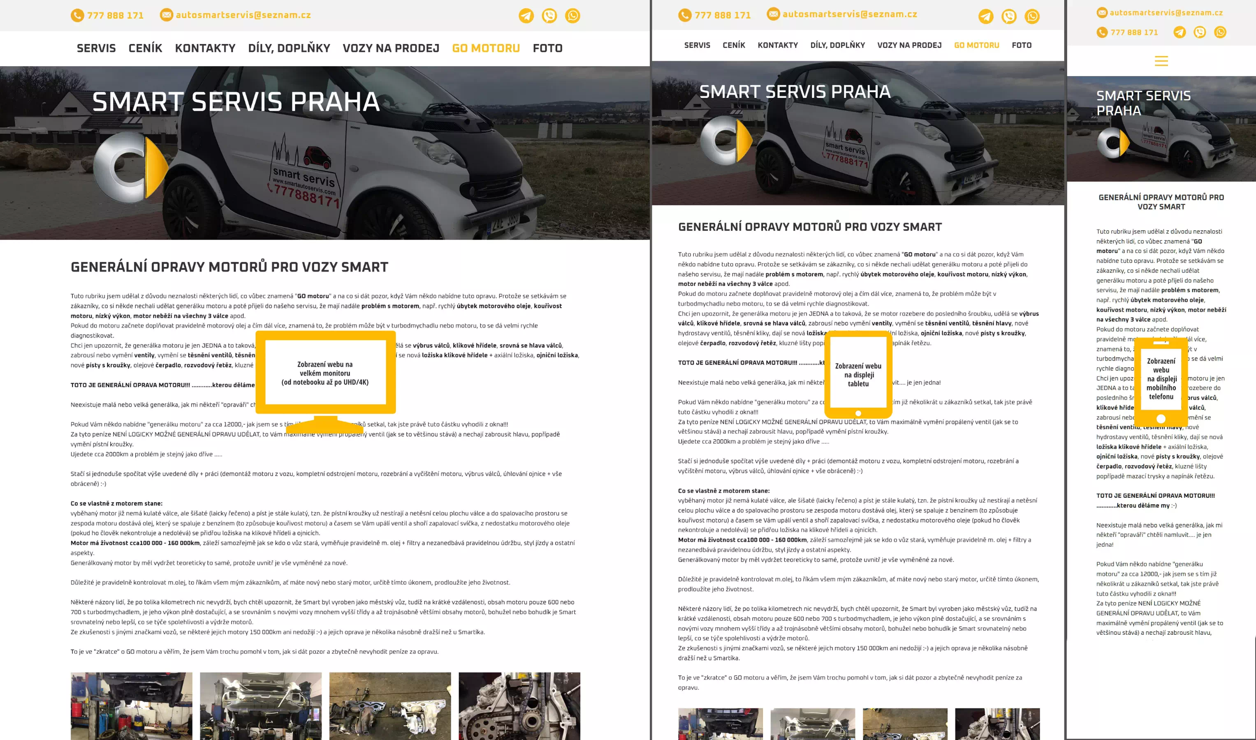Click the envelope email icon in desktop view

(x=166, y=15)
